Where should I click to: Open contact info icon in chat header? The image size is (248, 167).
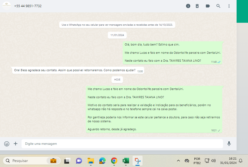pos(188,6)
